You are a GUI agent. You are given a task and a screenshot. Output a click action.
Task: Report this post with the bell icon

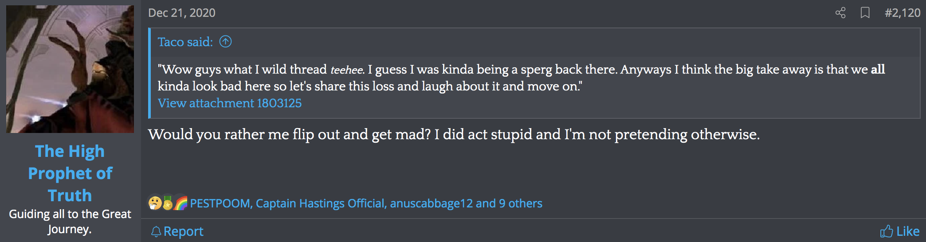click(x=156, y=231)
